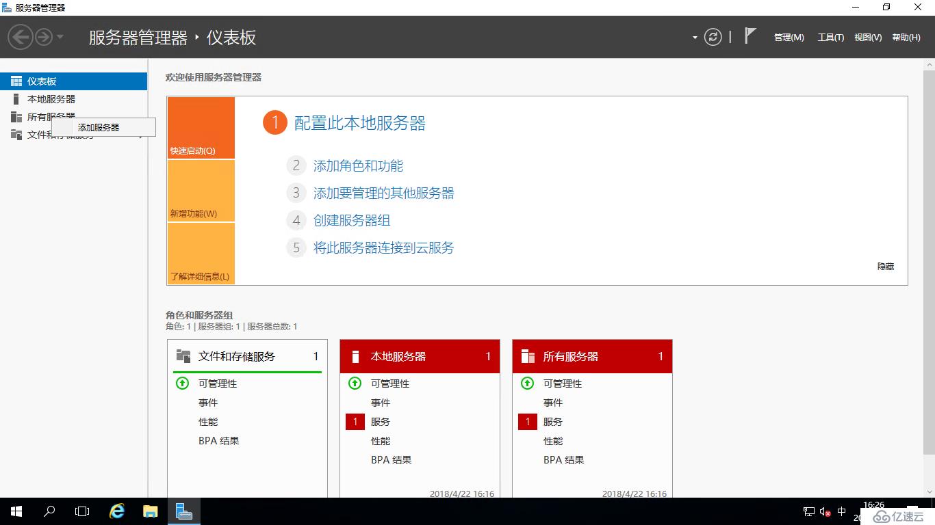Click the 快速启动(Q) tile
This screenshot has width=935, height=525.
[x=201, y=128]
